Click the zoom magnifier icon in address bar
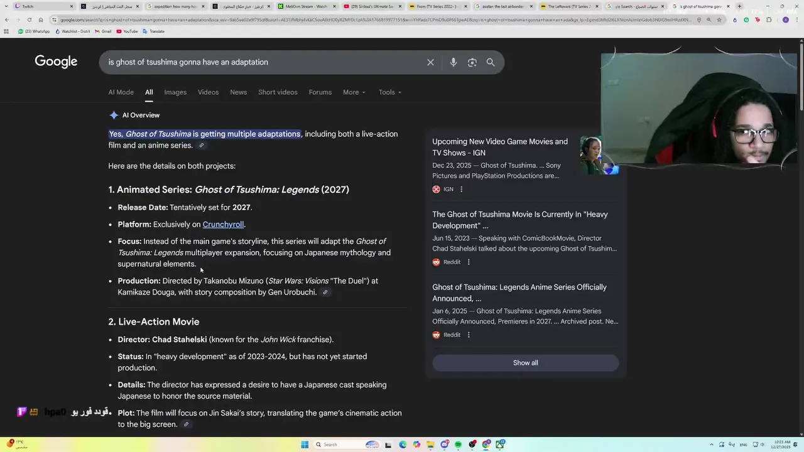 pos(709,19)
